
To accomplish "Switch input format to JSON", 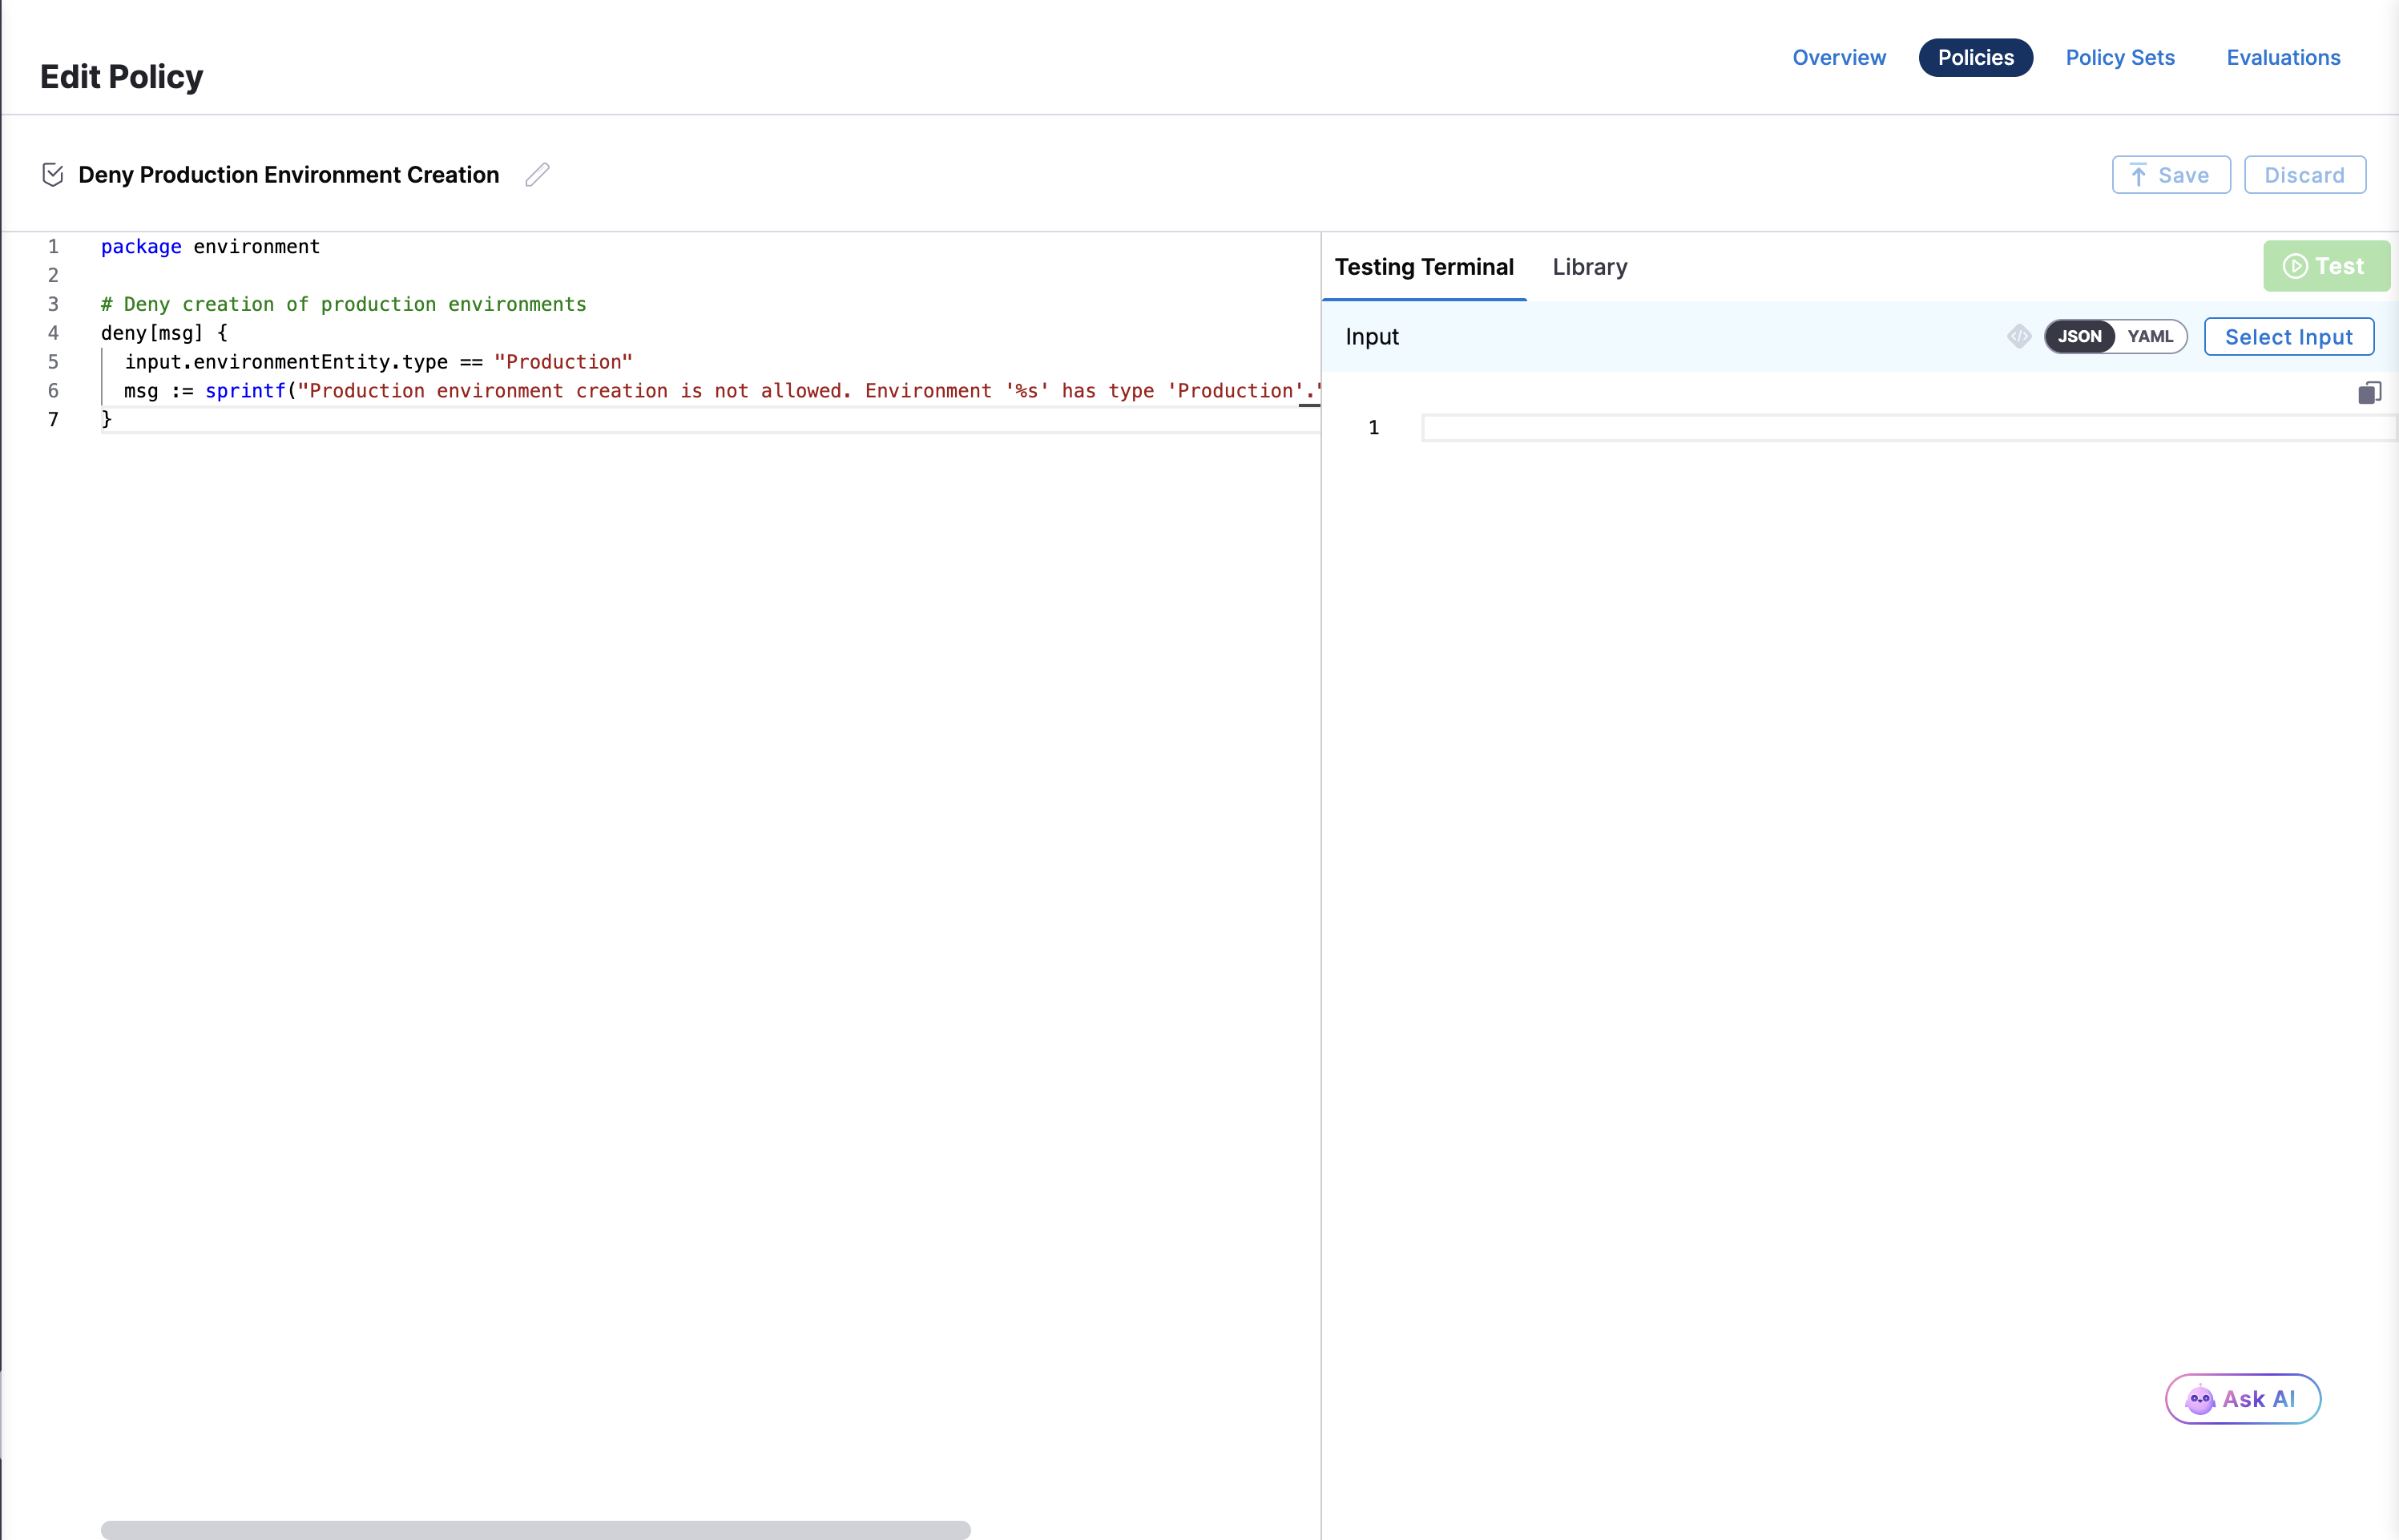I will (2080, 337).
